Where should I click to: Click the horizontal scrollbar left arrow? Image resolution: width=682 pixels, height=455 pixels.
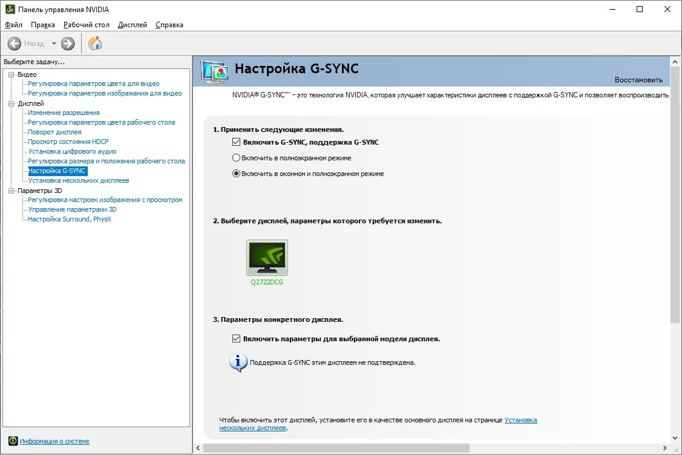pos(198,448)
